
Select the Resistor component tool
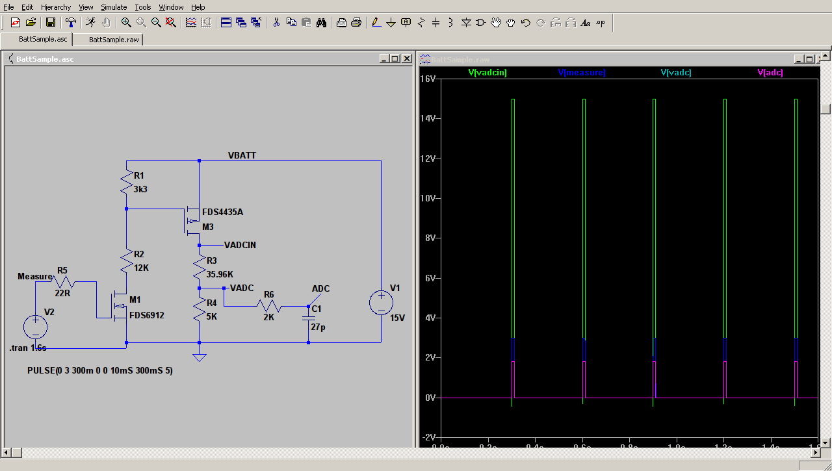[421, 23]
